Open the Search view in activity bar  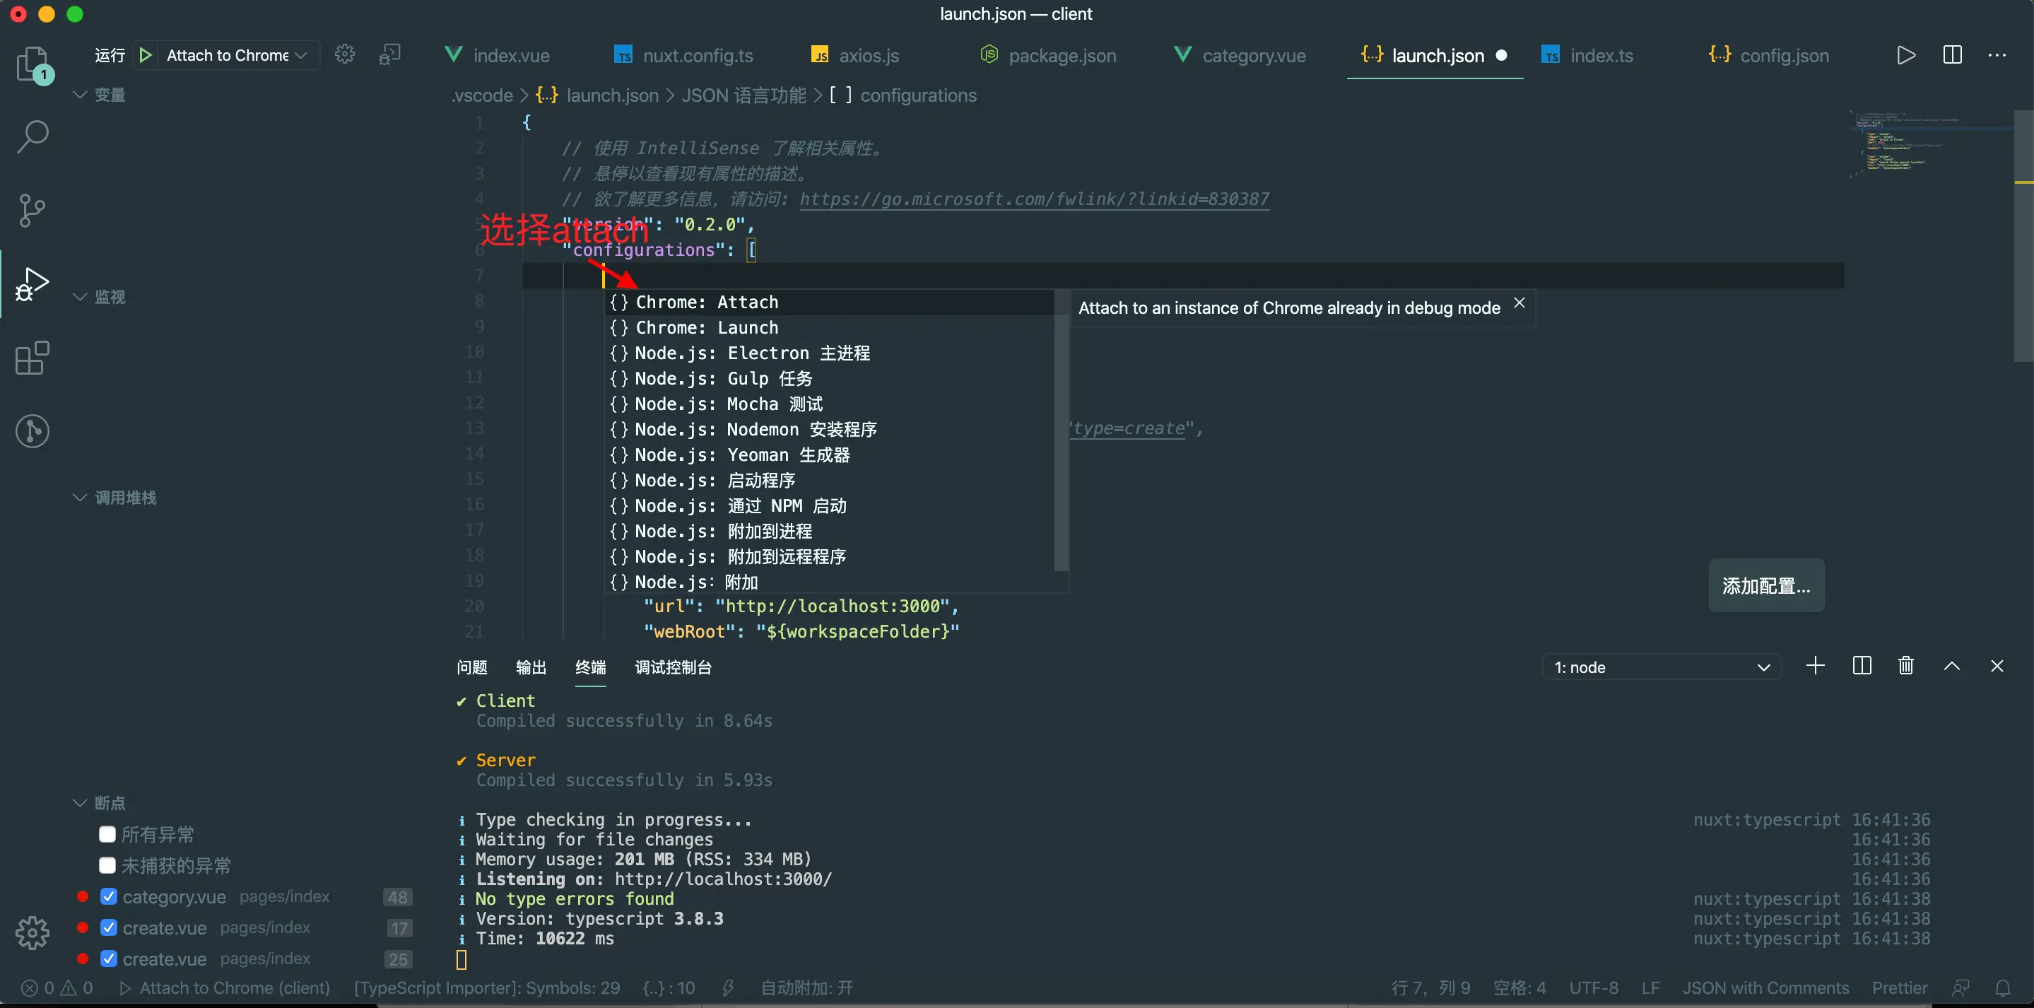point(33,136)
